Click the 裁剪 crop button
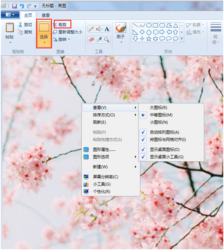The height and width of the screenshot is (250, 224). tap(60, 25)
